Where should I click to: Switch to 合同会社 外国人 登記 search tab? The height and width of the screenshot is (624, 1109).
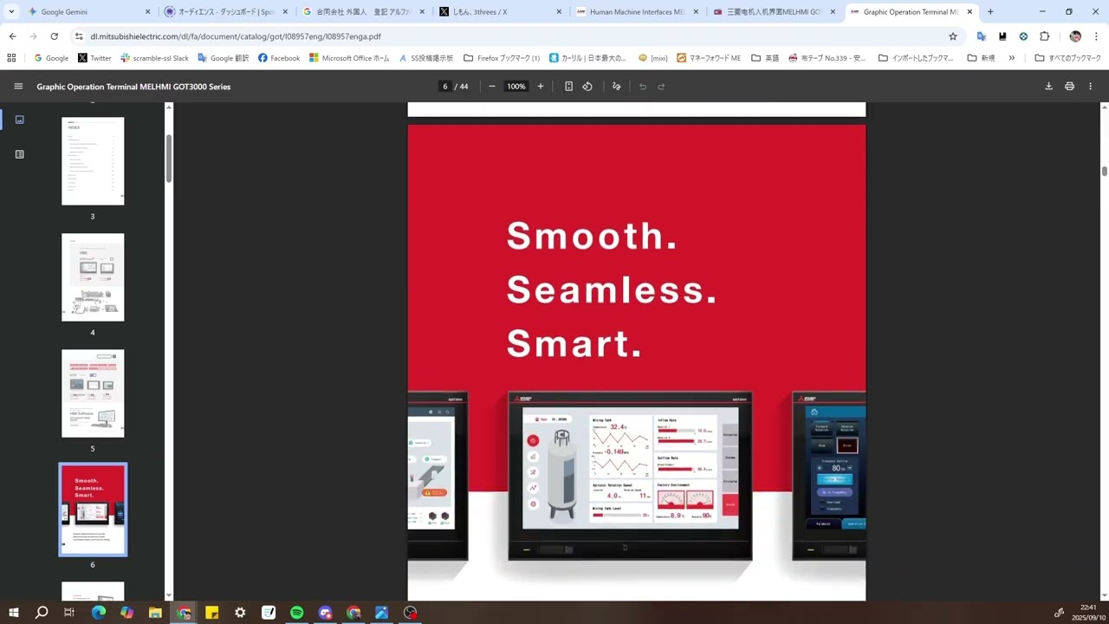(x=356, y=12)
